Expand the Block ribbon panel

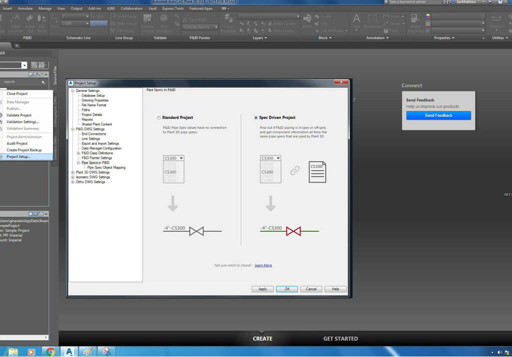[325, 38]
